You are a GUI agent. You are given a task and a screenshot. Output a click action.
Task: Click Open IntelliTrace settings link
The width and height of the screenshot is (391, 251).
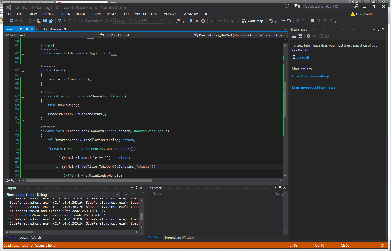click(x=311, y=76)
